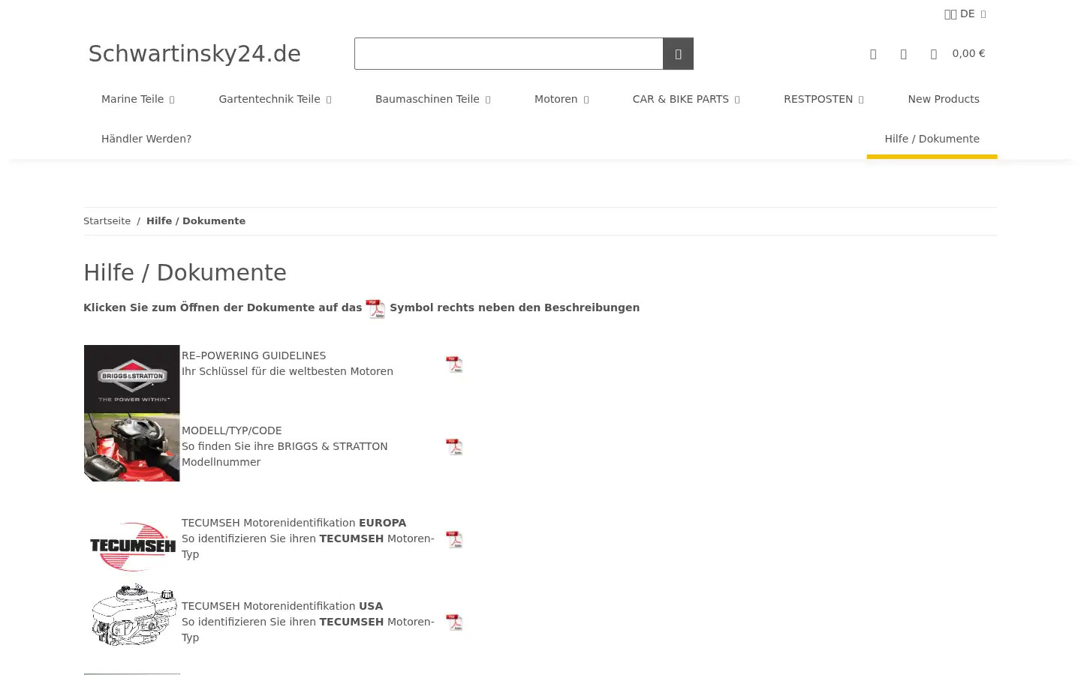Expand RESTPOSTEN dropdown arrow
The width and height of the screenshot is (1081, 675).
861,100
